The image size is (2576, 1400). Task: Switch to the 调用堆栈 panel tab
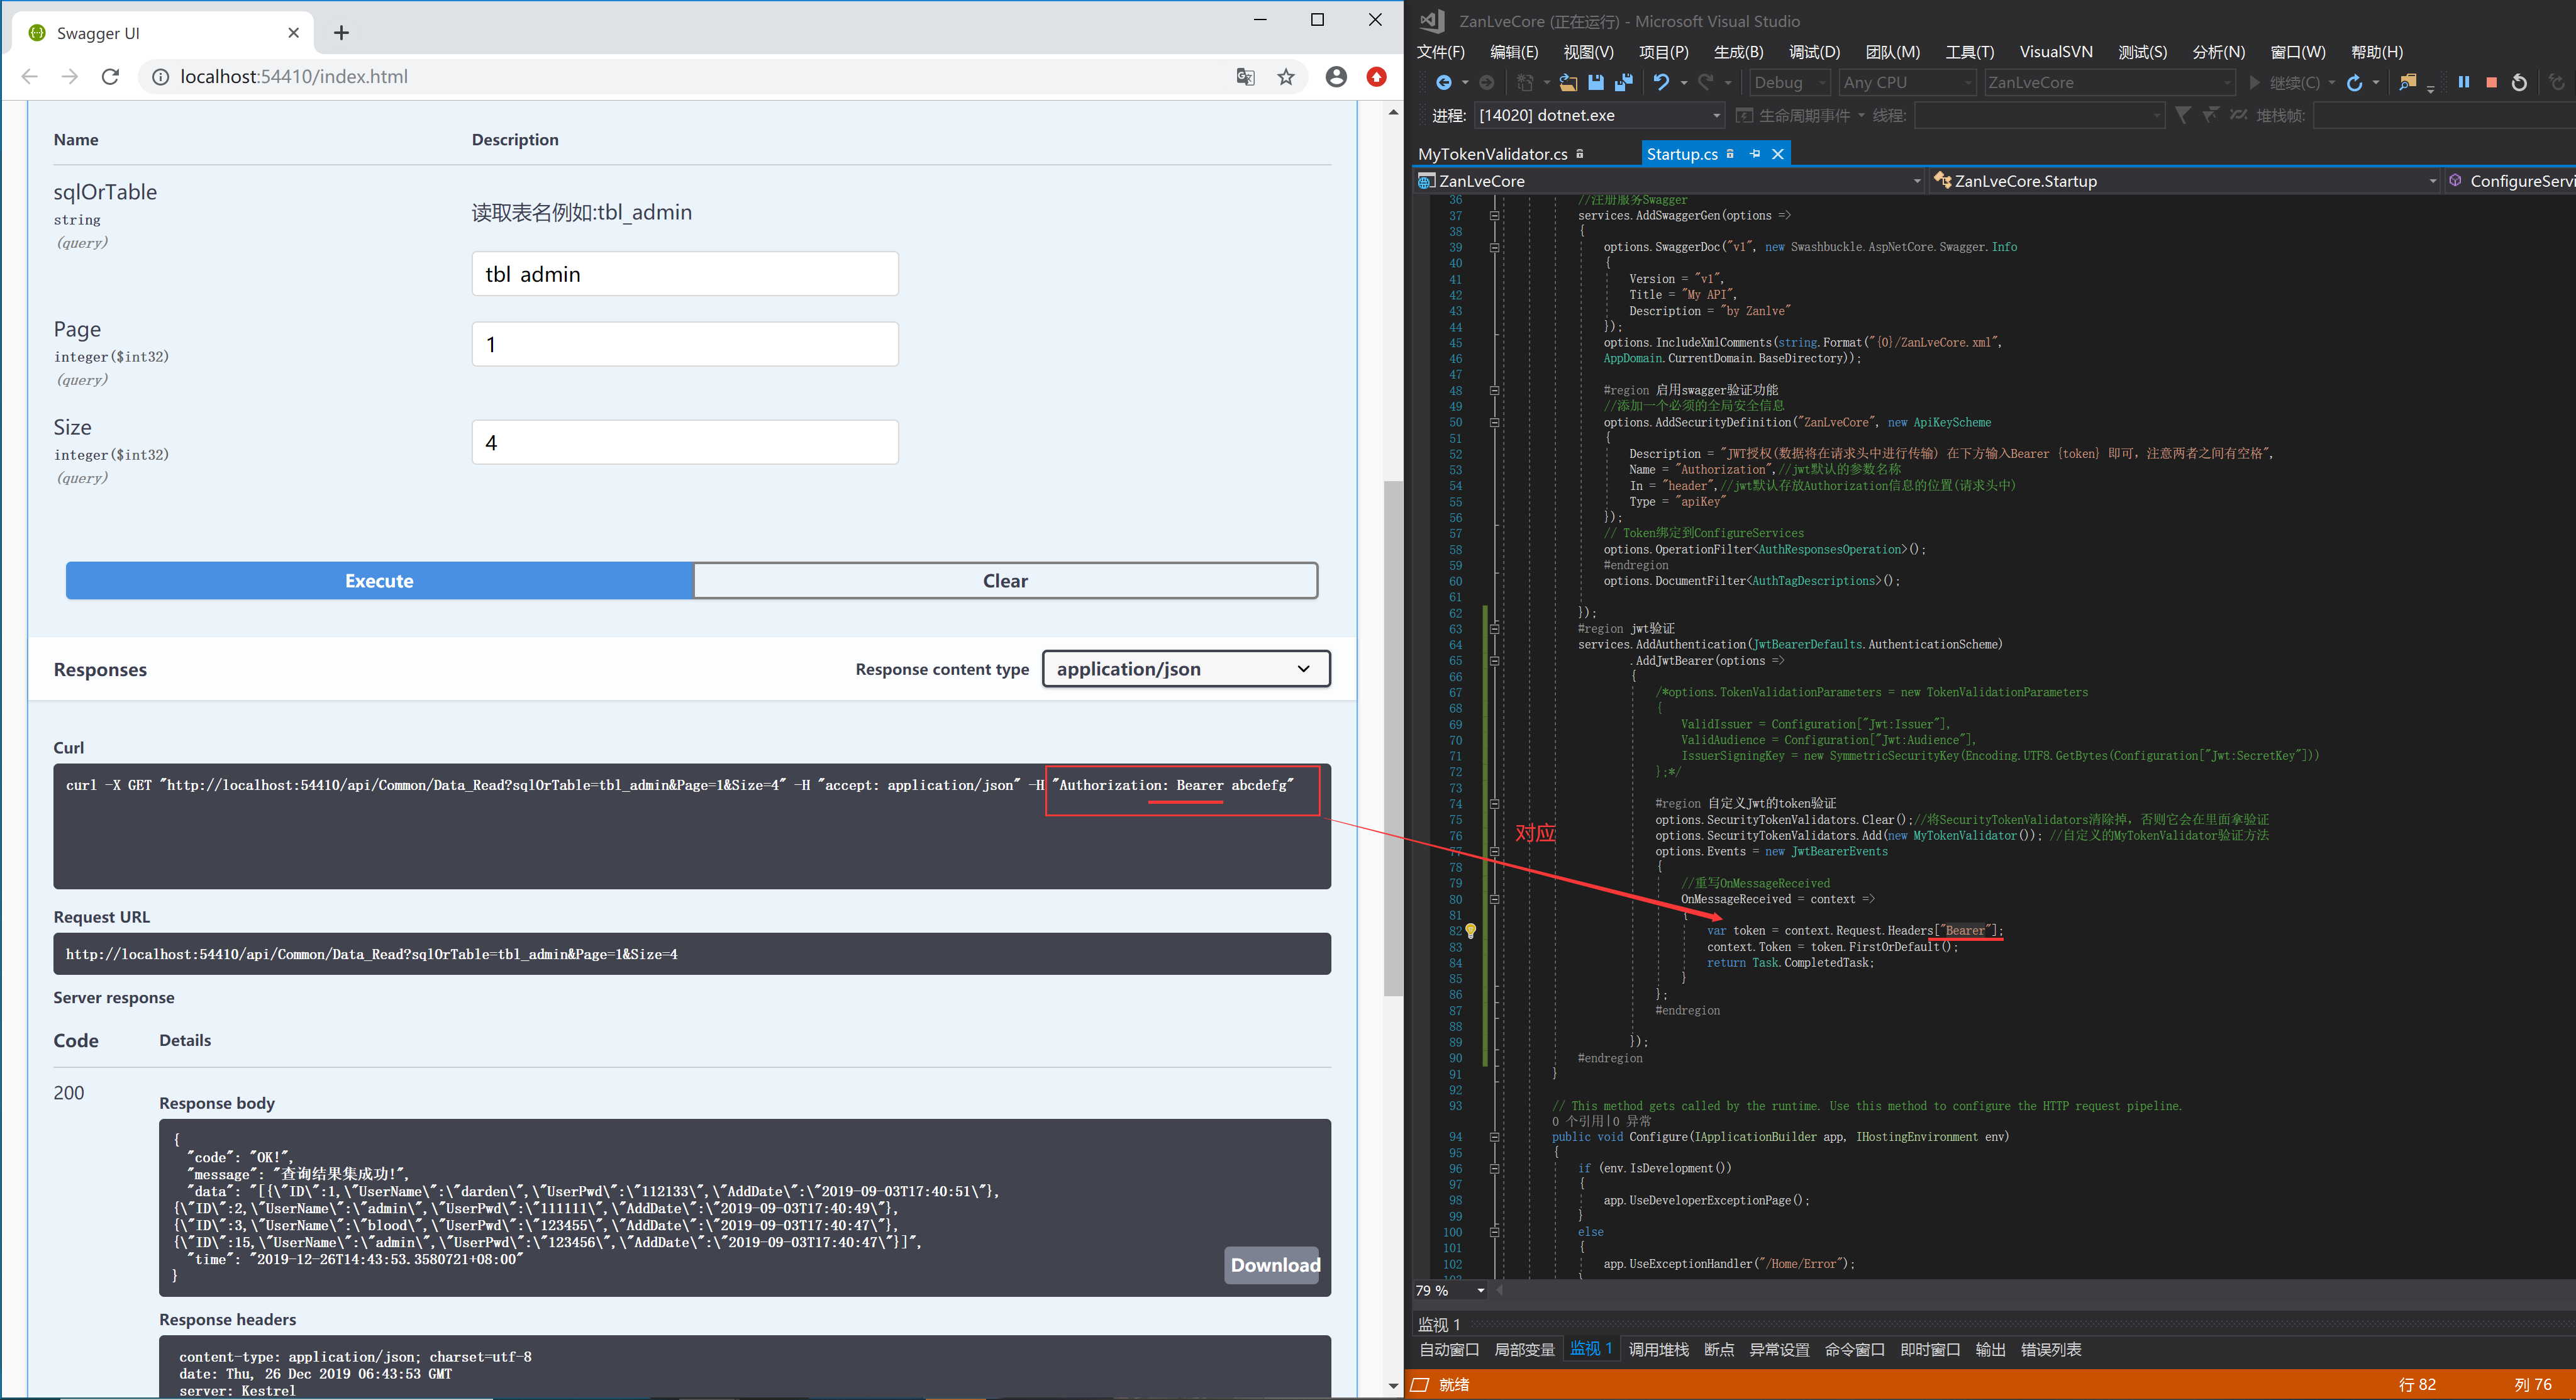tap(1658, 1350)
